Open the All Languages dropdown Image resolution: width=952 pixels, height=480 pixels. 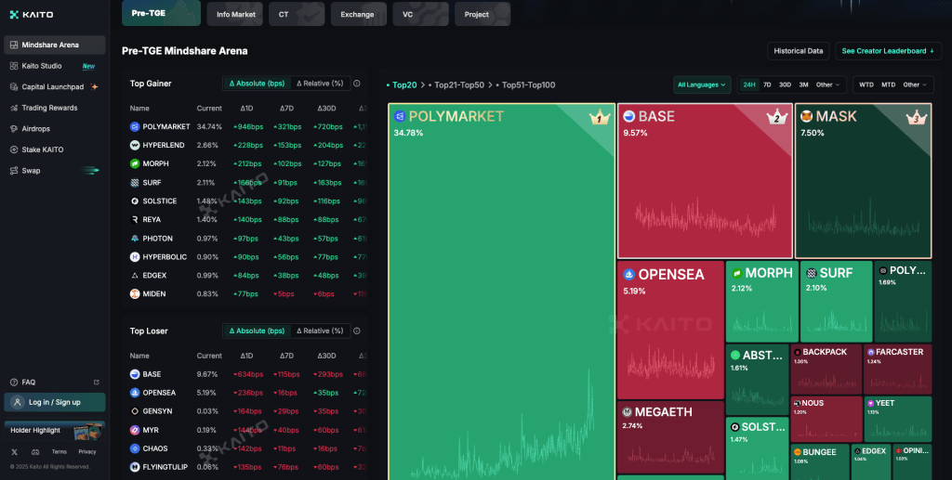702,84
